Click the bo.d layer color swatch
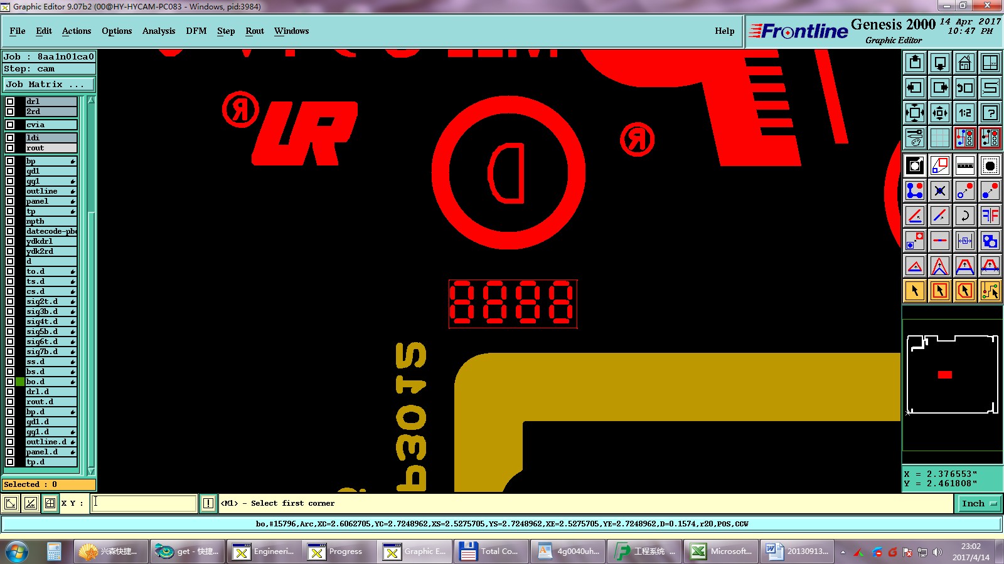1004x564 pixels. 20,382
